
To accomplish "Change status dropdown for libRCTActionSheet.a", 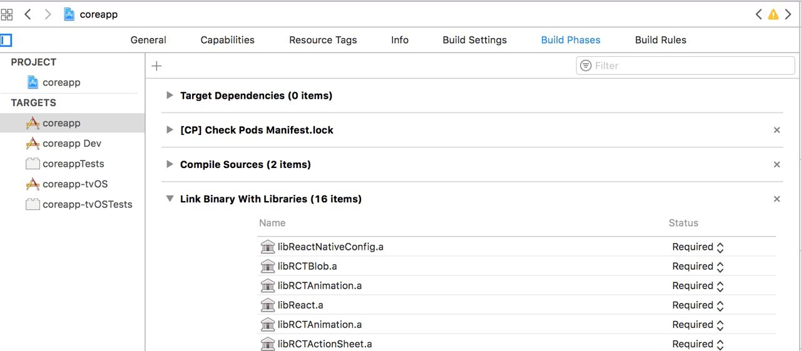I will pyautogui.click(x=698, y=344).
